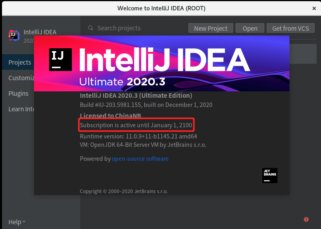Click the search magnifier icon
This screenshot has width=321, height=229.
tap(91, 28)
